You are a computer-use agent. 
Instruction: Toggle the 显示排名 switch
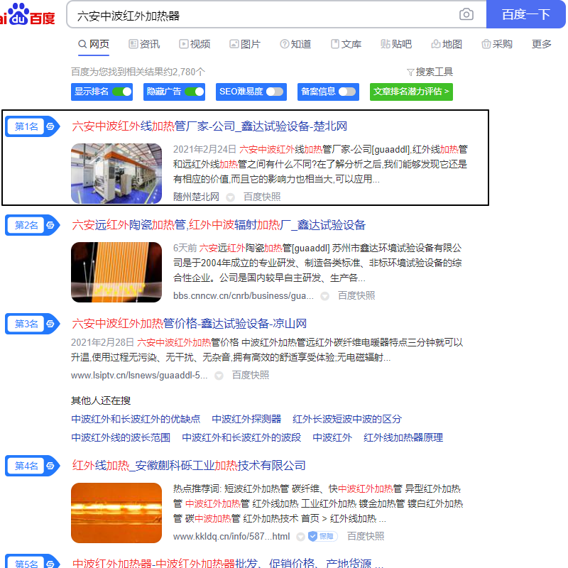click(121, 92)
